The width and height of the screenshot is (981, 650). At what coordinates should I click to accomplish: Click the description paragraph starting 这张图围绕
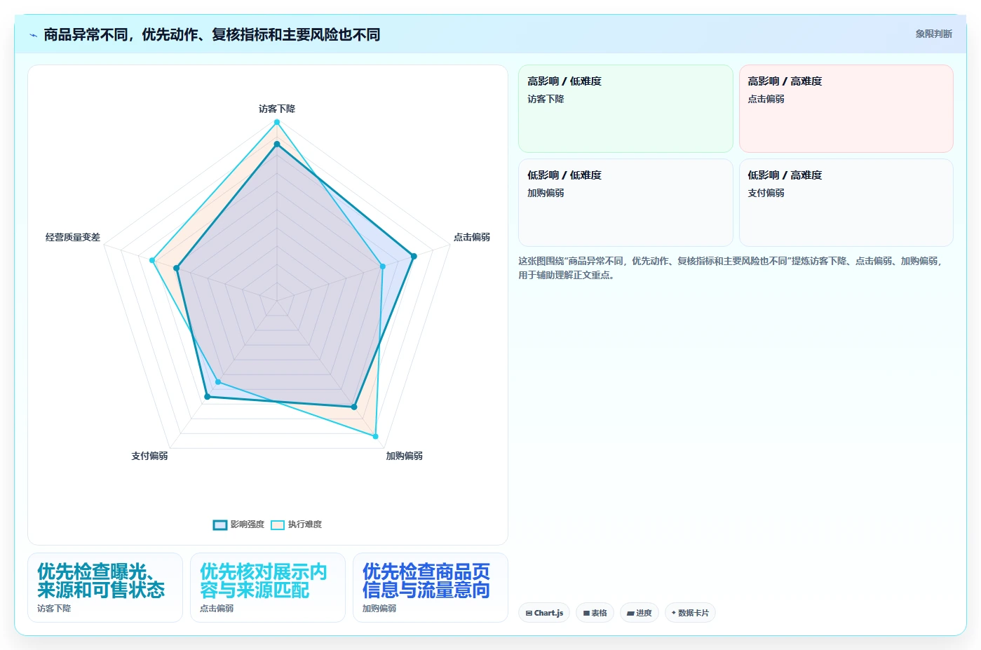pyautogui.click(x=730, y=268)
